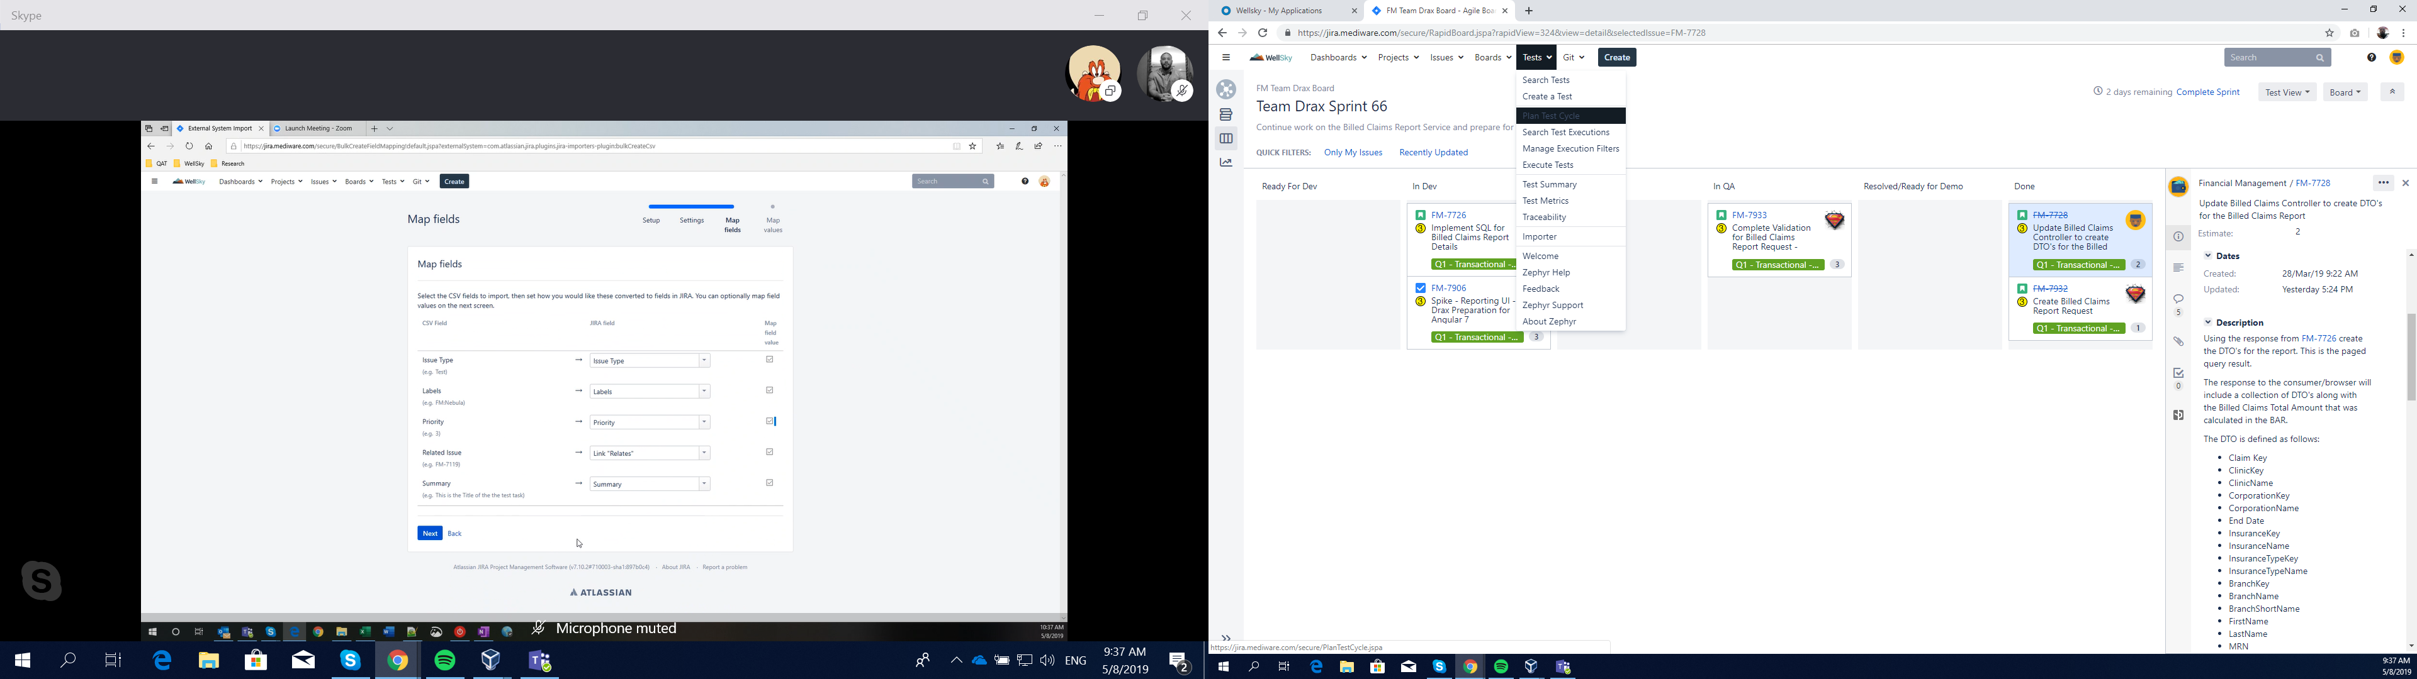This screenshot has height=679, width=2417.
Task: Reload the Jira page in Chrome
Action: point(1263,33)
